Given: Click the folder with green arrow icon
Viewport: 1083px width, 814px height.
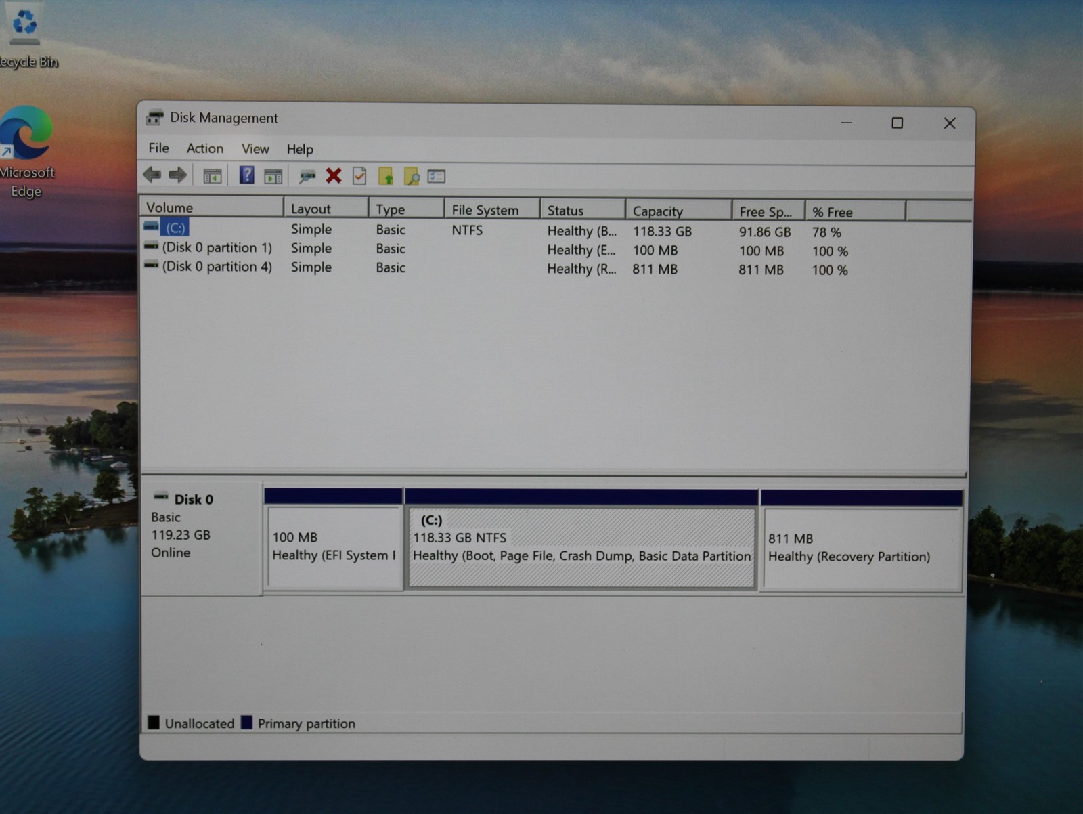Looking at the screenshot, I should click(x=386, y=177).
